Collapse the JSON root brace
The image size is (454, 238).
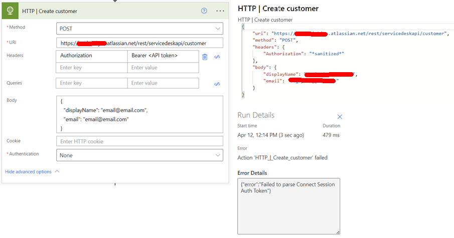[243, 27]
